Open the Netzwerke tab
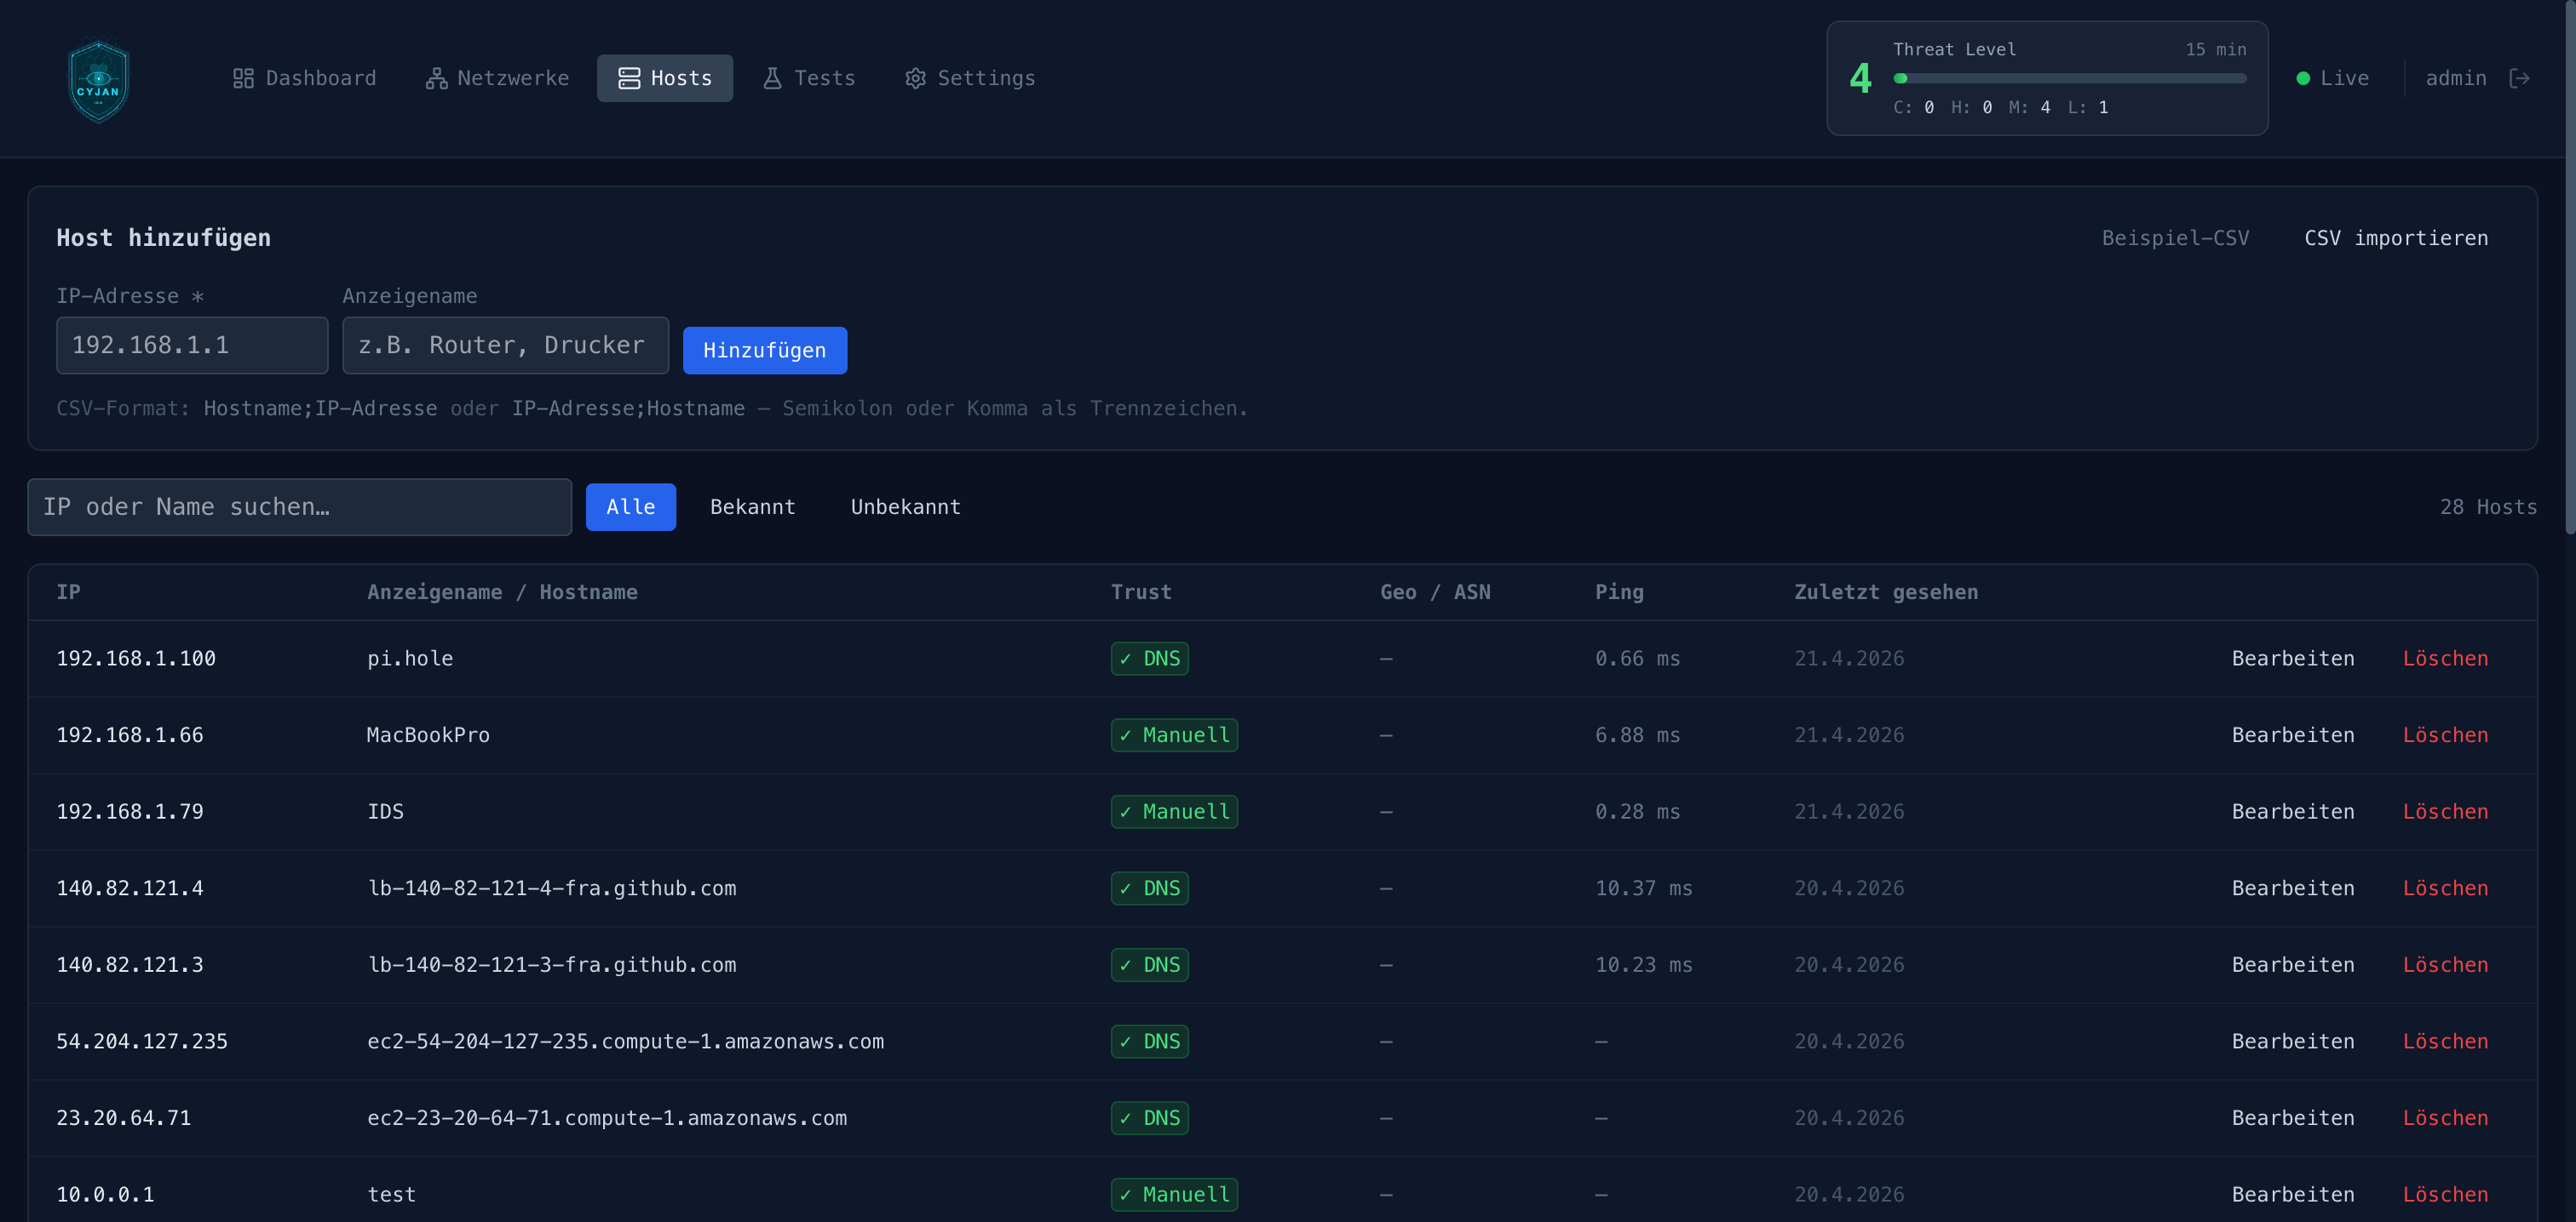 click(497, 78)
